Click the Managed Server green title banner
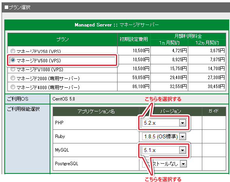Viewport: 230px width, 182px height. pyautogui.click(x=117, y=25)
